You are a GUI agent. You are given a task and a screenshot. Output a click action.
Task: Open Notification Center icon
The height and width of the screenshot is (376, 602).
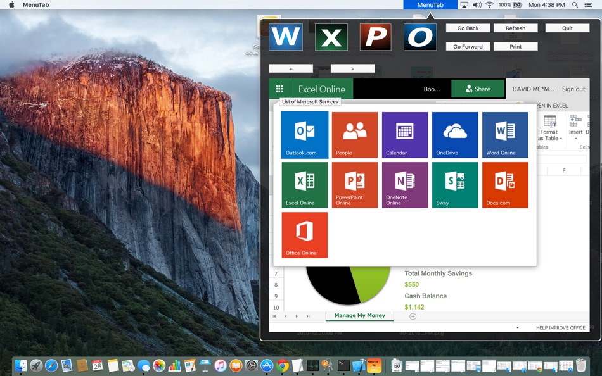tap(588, 4)
